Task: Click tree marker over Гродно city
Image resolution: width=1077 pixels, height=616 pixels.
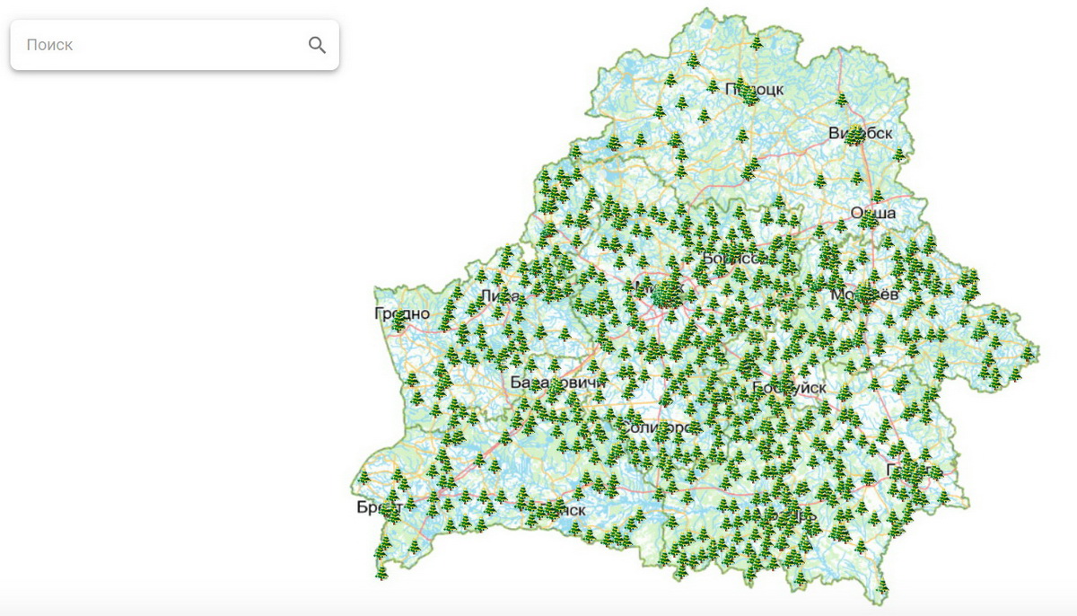Action: click(398, 321)
